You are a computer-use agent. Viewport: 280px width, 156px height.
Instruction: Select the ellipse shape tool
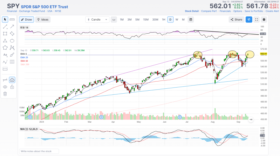click(x=12, y=41)
